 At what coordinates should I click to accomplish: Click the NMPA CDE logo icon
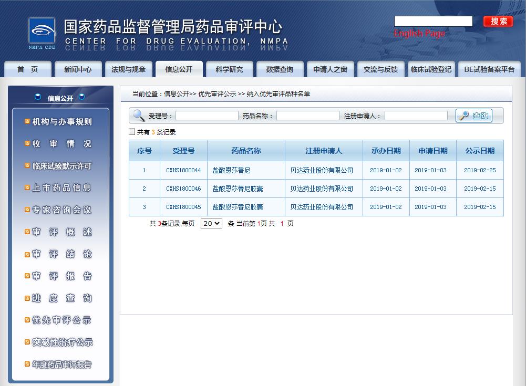42,33
